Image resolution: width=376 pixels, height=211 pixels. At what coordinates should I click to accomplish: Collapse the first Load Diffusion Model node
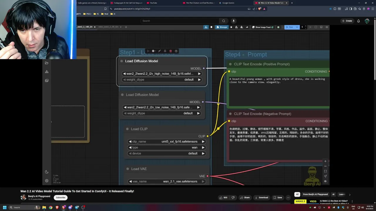(122, 61)
